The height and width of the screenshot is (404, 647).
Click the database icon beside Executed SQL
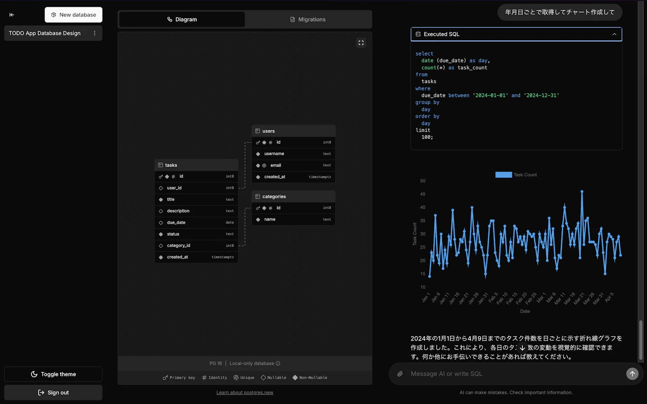(x=417, y=34)
